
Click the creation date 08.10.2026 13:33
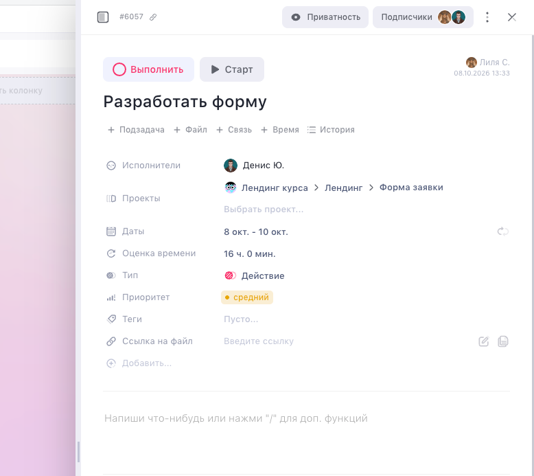point(482,73)
